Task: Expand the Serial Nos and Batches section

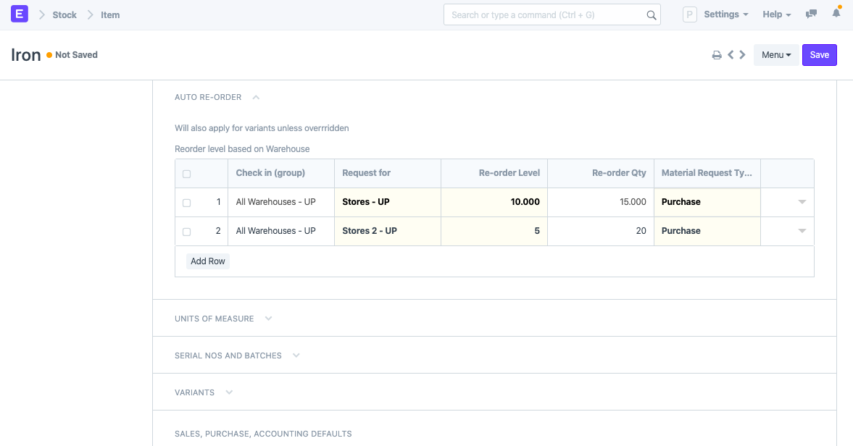Action: tap(237, 355)
